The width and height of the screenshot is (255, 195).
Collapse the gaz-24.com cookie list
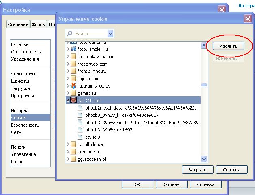pos(68,101)
